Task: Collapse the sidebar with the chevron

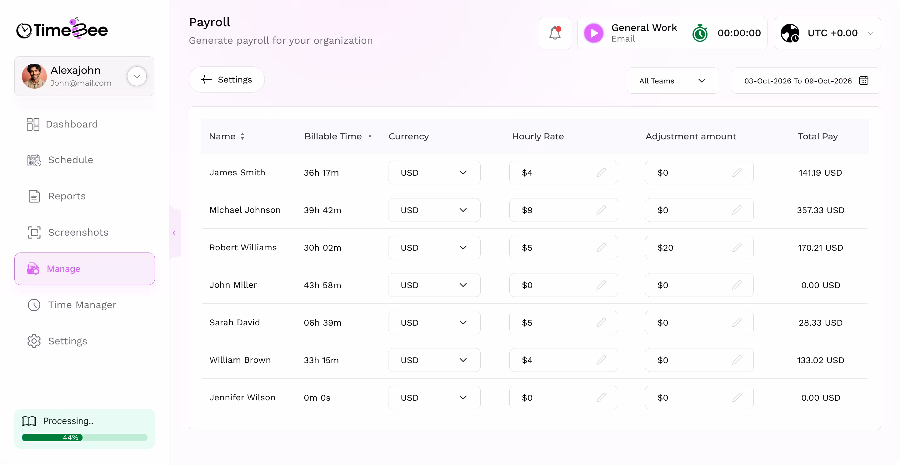Action: 174,233
